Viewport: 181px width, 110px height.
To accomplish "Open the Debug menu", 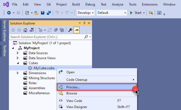I will click(x=90, y=4).
